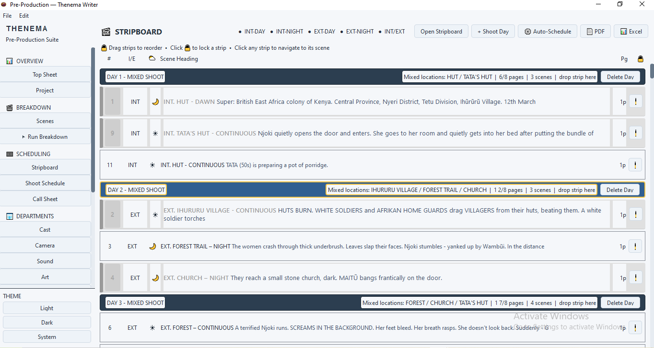
Task: Click the padlock icon in column header
Action: (640, 59)
